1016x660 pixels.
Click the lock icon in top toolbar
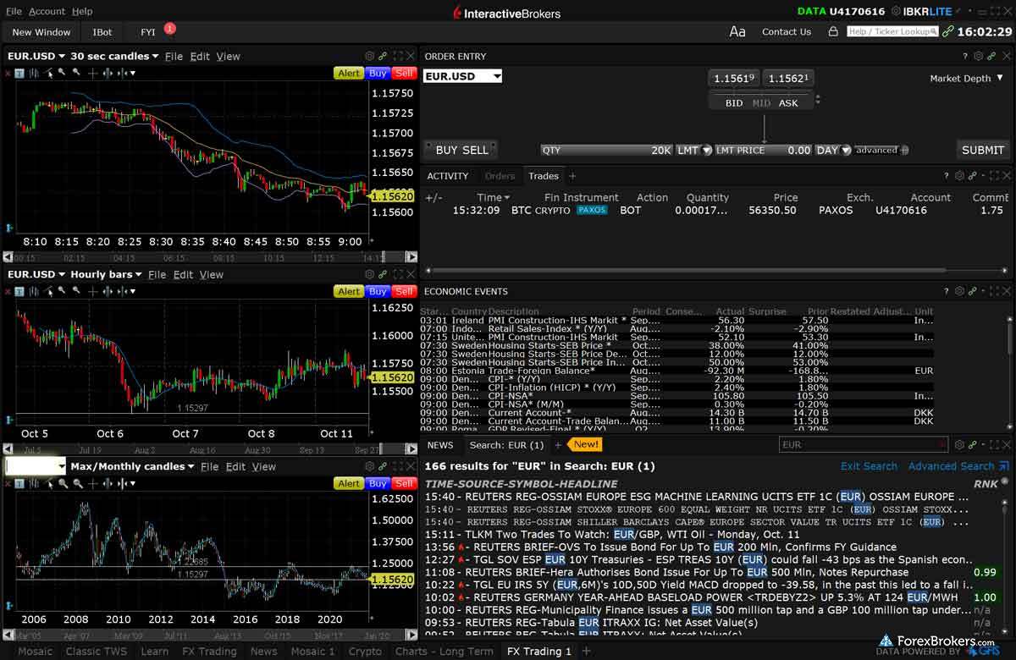(x=833, y=31)
